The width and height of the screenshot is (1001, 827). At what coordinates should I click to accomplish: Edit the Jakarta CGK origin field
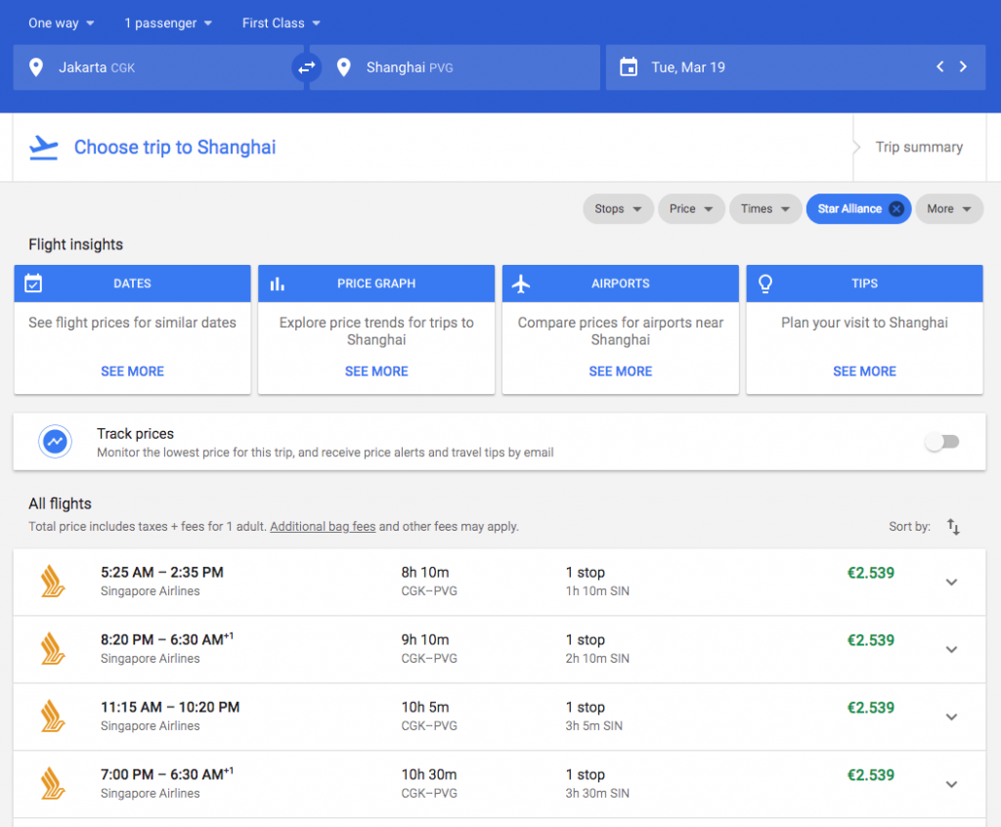(157, 67)
